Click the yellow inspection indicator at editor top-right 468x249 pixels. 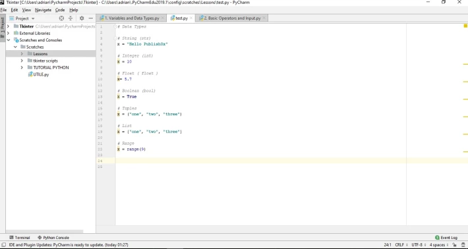(465, 26)
